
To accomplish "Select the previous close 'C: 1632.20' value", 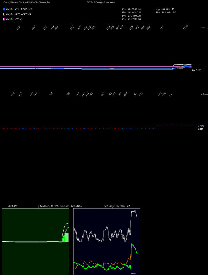I will (135, 19).
